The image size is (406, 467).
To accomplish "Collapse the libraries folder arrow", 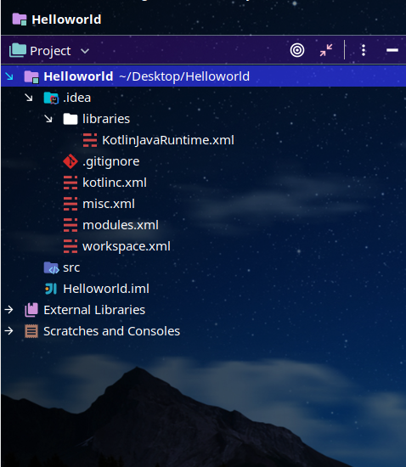I will [x=48, y=119].
